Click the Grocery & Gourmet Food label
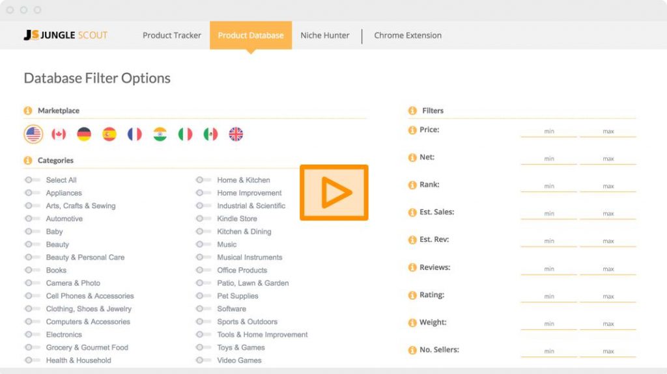 [87, 347]
